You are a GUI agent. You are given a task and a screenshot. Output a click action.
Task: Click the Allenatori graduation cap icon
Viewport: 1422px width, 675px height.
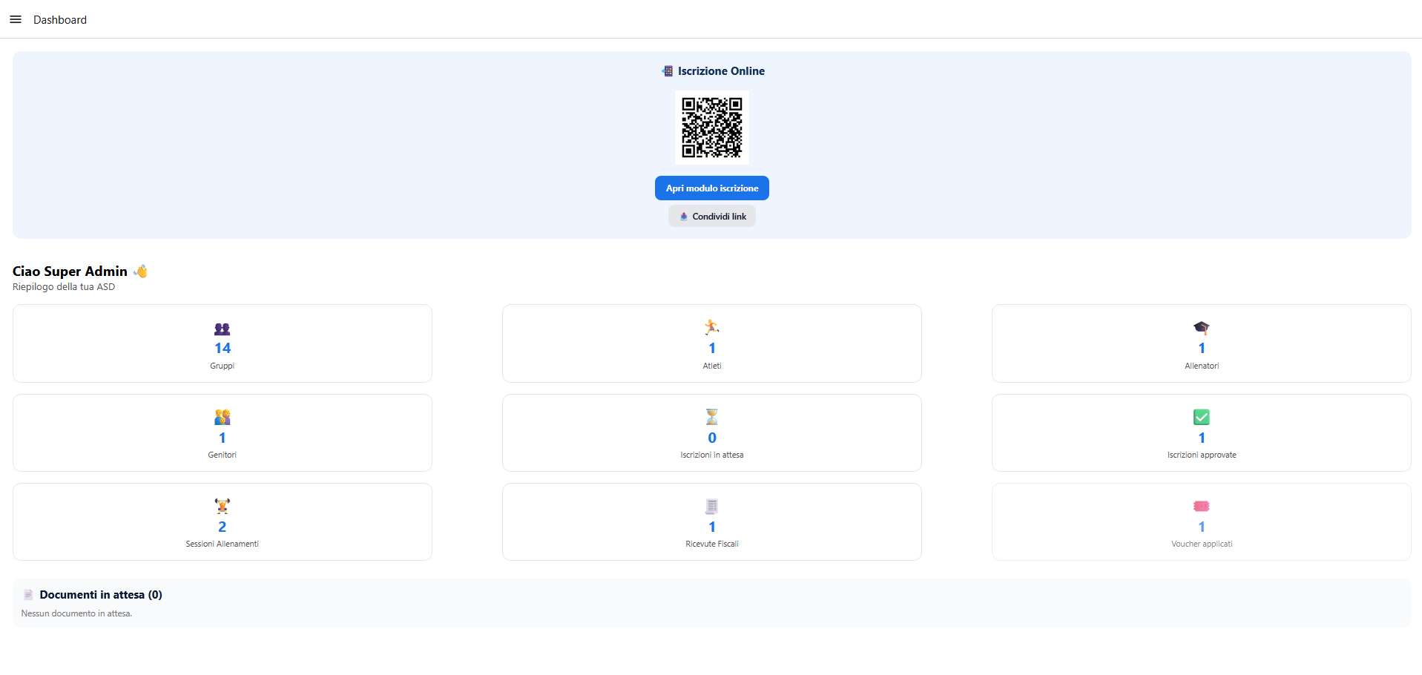1201,328
